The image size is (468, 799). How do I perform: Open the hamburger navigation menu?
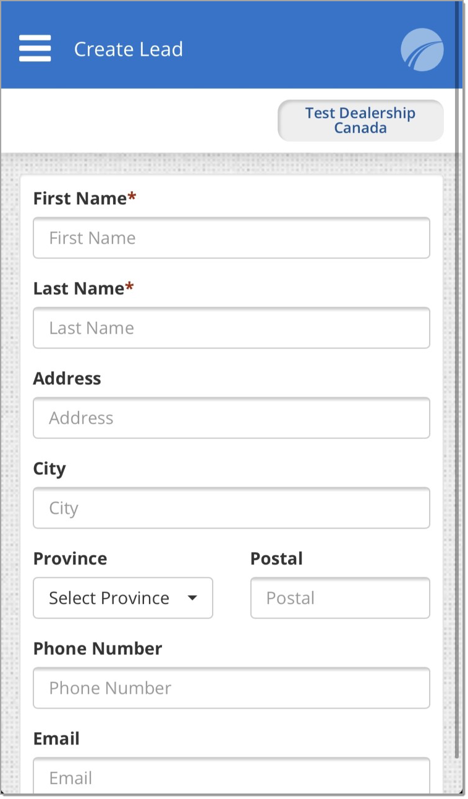point(35,48)
